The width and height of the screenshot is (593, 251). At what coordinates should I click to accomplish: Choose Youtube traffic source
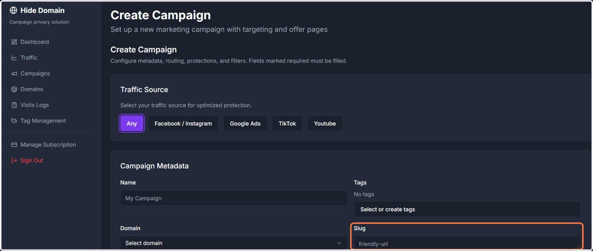point(325,123)
